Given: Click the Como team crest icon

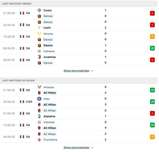Looking at the screenshot, I should tap(39, 10).
